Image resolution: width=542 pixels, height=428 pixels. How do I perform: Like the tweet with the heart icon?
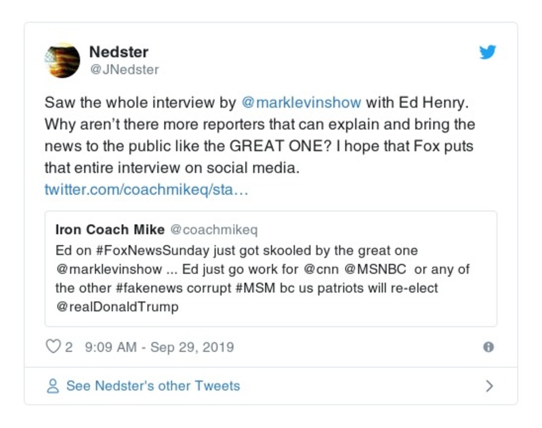52,347
